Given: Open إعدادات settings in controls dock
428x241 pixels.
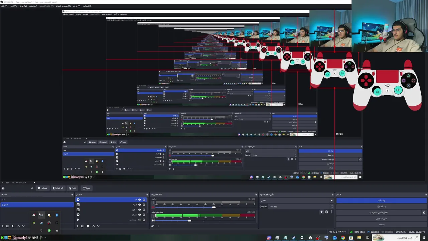Looking at the screenshot, I should pos(382,225).
